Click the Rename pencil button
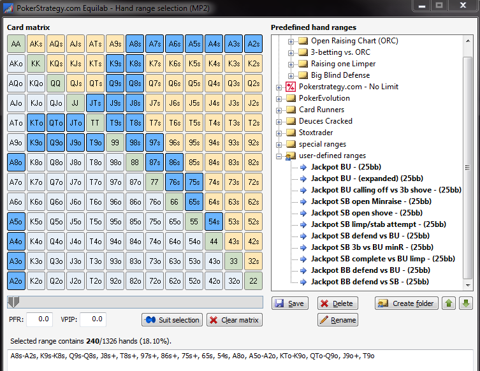The image size is (480, 371). [338, 320]
